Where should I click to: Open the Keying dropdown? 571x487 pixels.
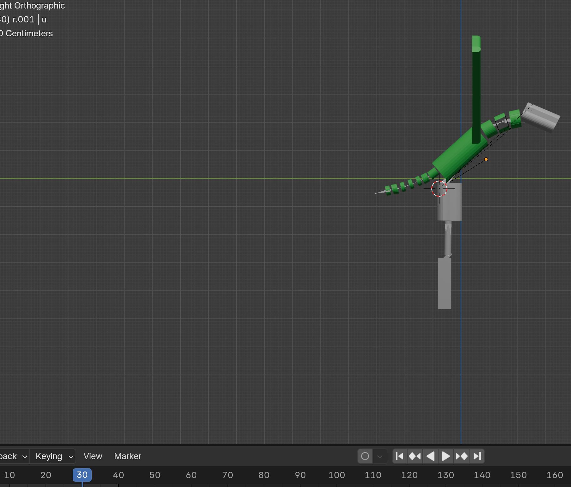52,456
